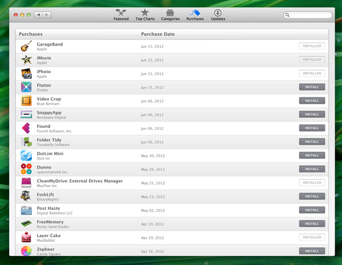The width and height of the screenshot is (342, 265).
Task: Install the Dunno app
Action: coord(312,169)
